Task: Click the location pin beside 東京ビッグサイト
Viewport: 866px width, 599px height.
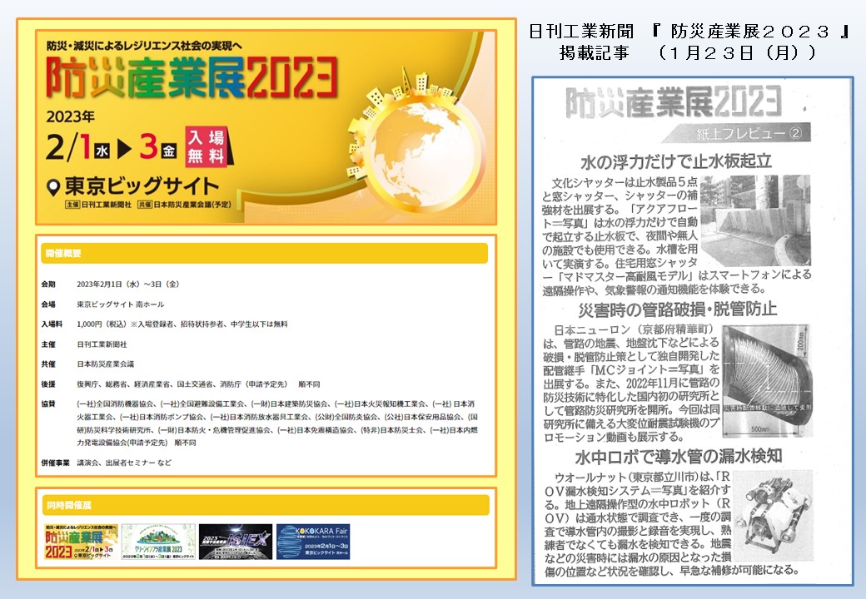Action: pos(55,186)
